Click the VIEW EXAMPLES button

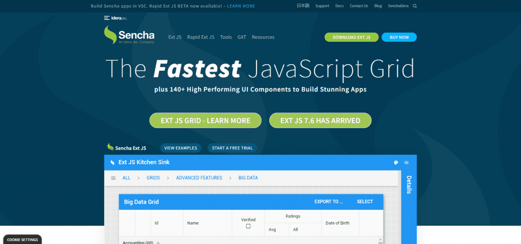pyautogui.click(x=181, y=148)
